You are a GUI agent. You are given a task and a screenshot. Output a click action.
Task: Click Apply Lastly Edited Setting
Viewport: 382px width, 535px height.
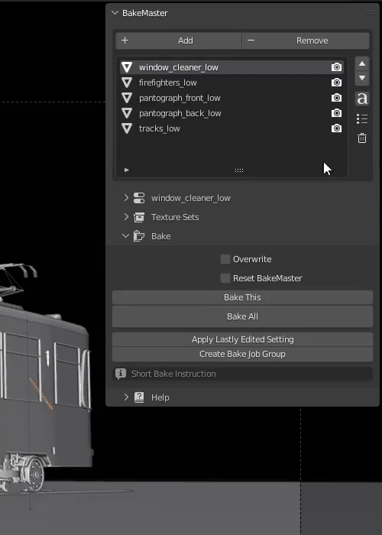(x=242, y=339)
